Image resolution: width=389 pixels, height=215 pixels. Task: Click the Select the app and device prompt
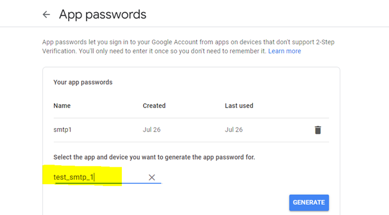154,157
